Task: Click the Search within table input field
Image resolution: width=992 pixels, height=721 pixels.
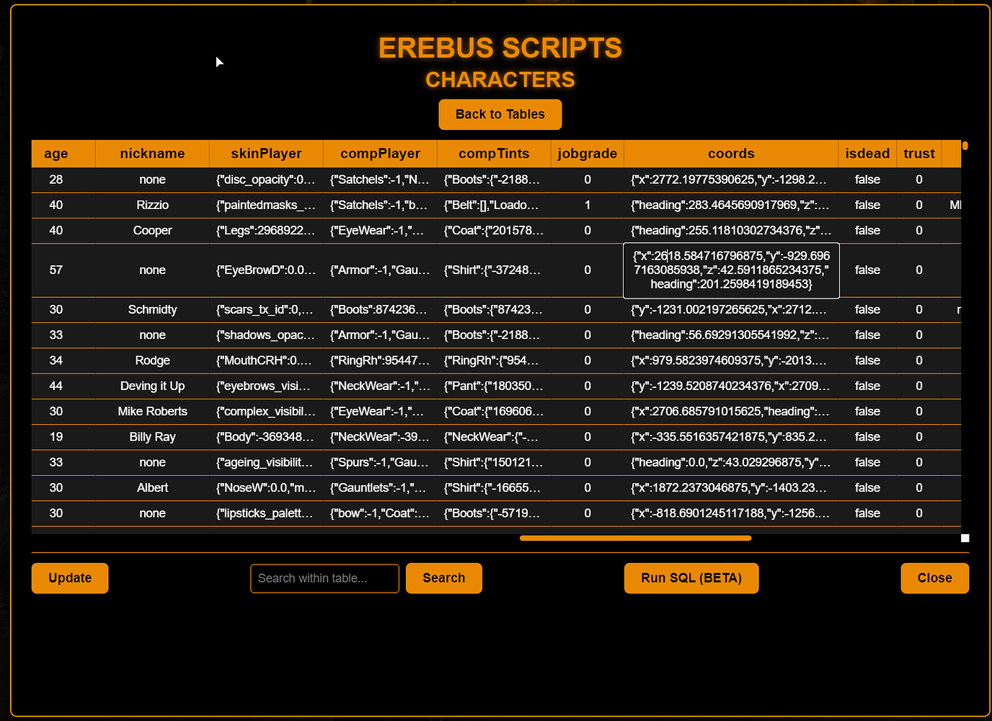Action: click(324, 578)
